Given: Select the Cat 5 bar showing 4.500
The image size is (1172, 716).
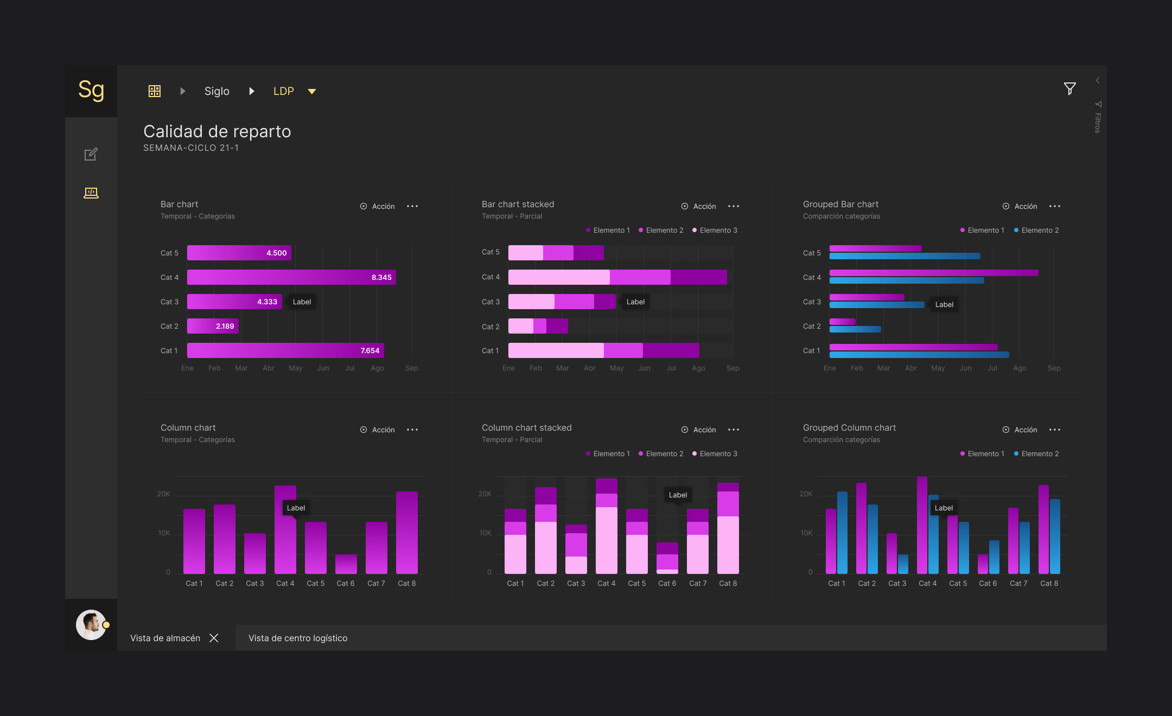Looking at the screenshot, I should [239, 253].
